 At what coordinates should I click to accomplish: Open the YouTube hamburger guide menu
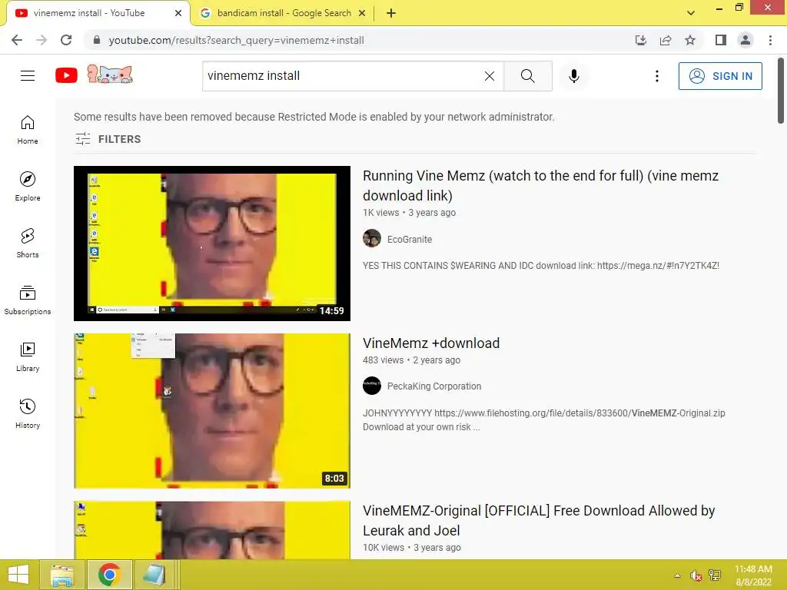click(x=28, y=76)
